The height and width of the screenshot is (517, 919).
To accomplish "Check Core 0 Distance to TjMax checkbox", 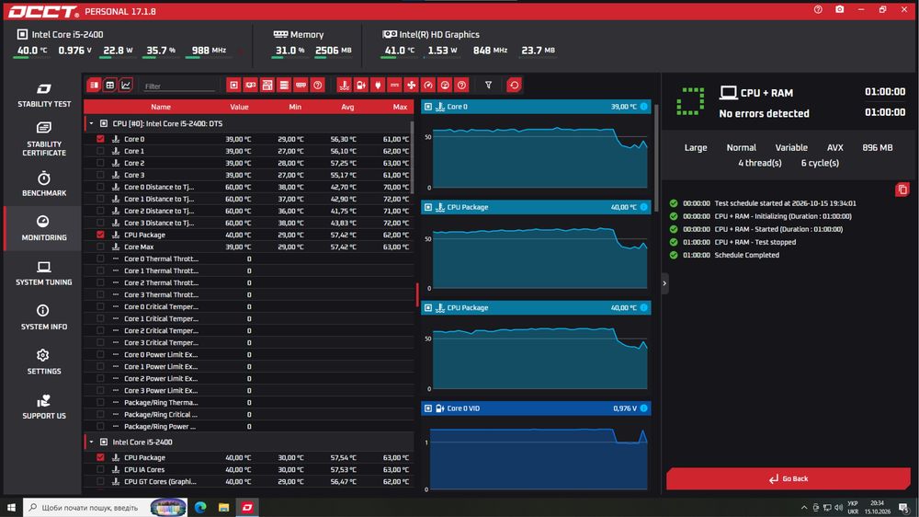I will [100, 187].
